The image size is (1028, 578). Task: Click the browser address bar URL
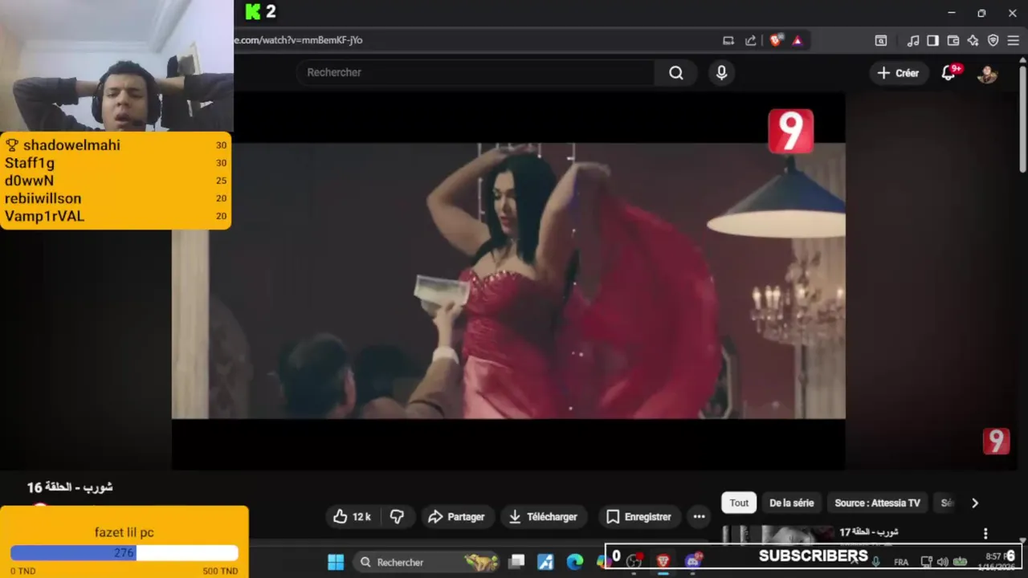coord(299,40)
